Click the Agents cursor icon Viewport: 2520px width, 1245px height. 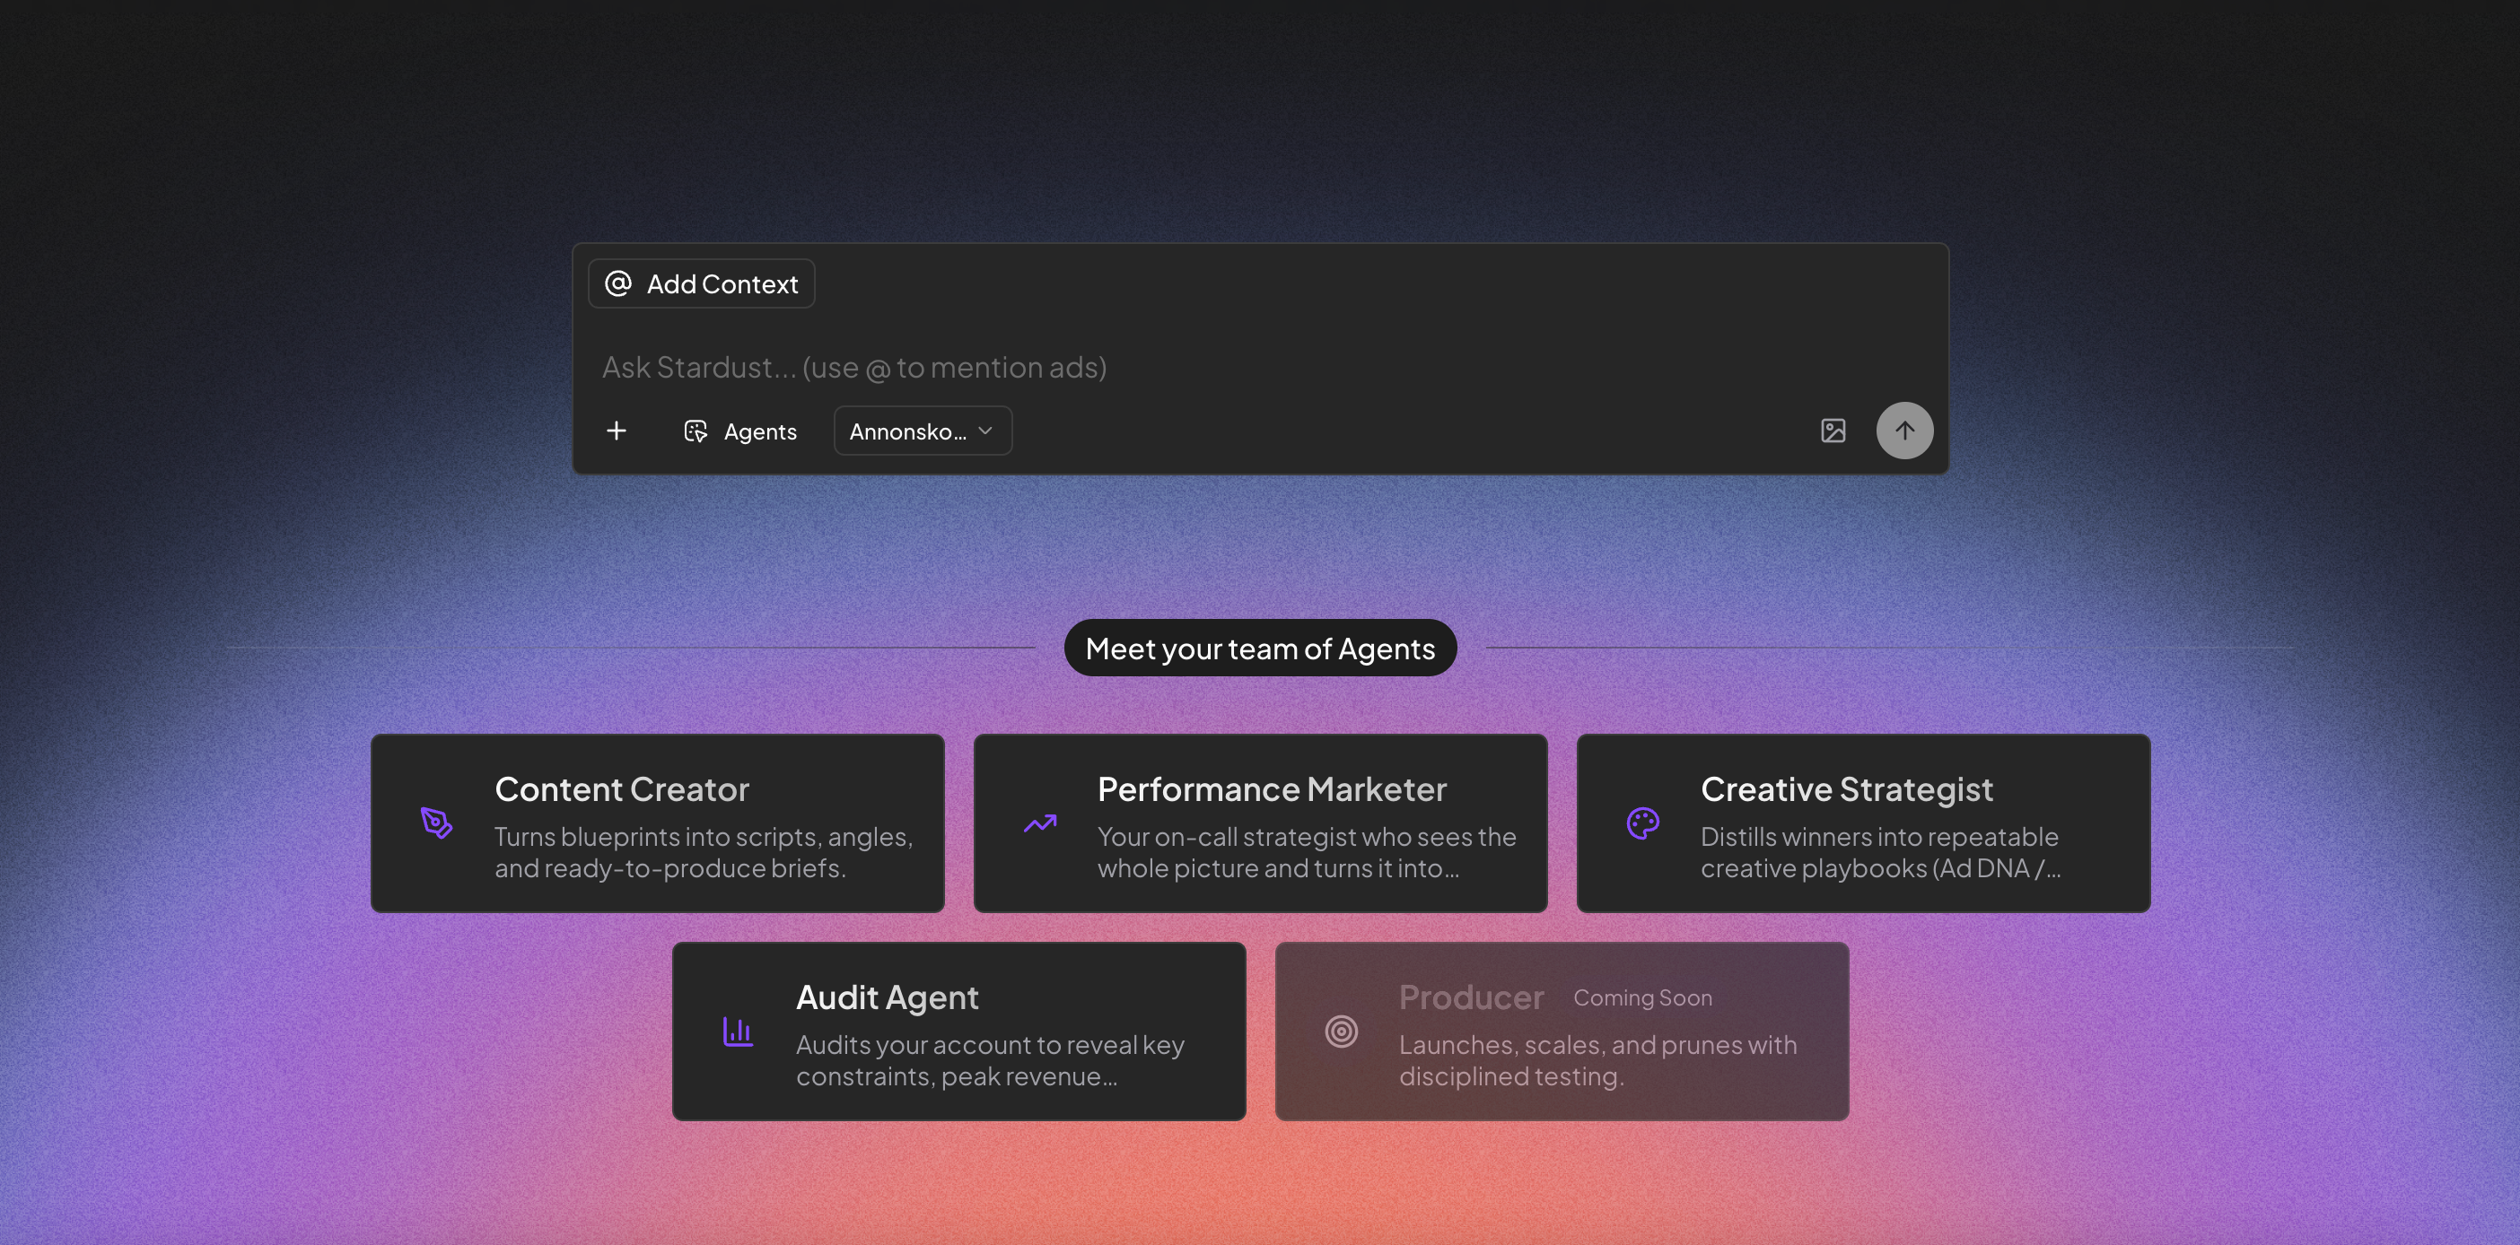pos(696,431)
